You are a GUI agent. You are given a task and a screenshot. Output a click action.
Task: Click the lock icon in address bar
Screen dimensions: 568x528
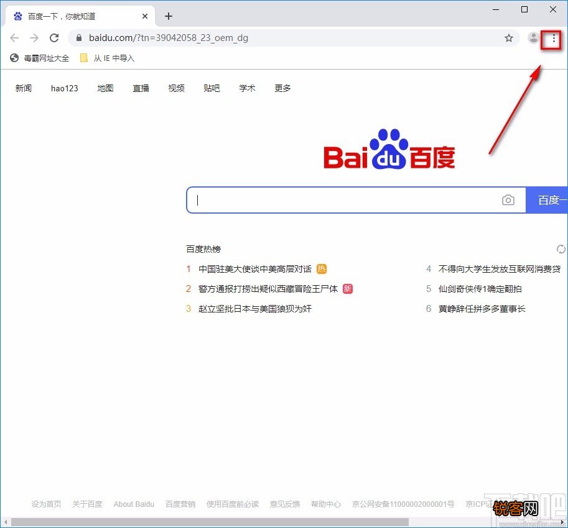[79, 38]
